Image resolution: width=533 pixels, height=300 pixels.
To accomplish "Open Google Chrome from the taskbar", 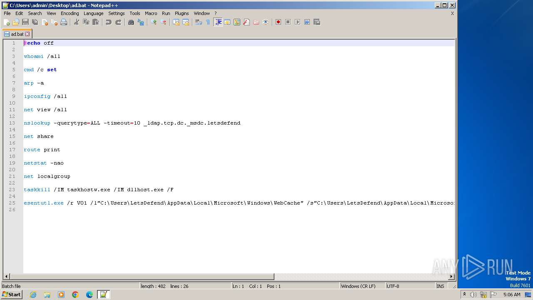I will [x=75, y=295].
